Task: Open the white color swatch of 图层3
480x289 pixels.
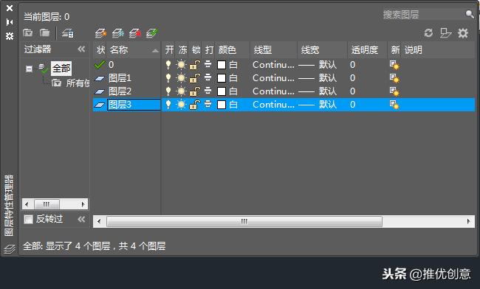Action: (x=222, y=105)
